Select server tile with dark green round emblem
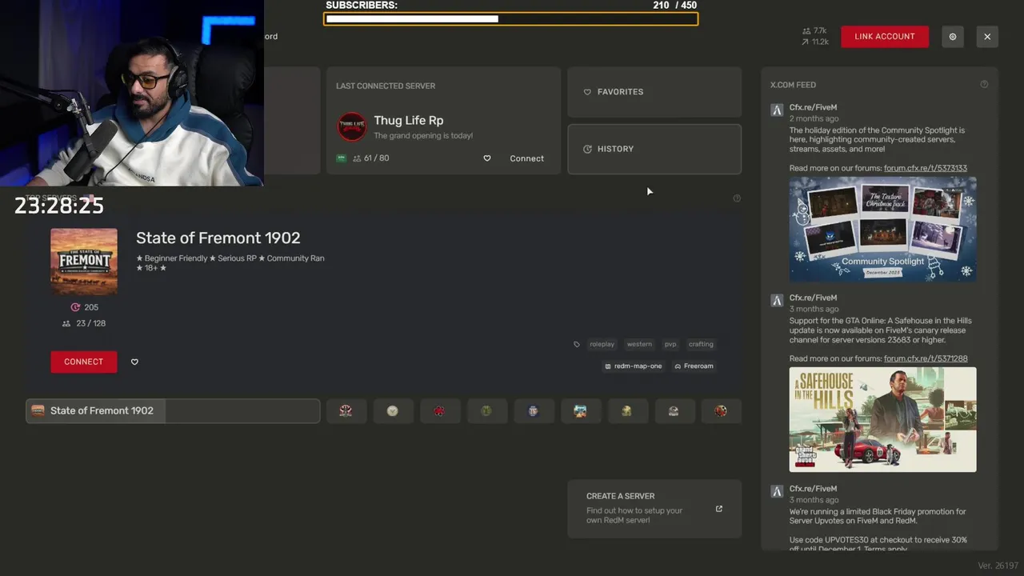Screen dimensions: 1024x576 pyautogui.click(x=486, y=410)
